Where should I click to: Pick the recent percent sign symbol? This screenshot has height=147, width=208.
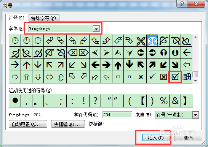click(163, 101)
